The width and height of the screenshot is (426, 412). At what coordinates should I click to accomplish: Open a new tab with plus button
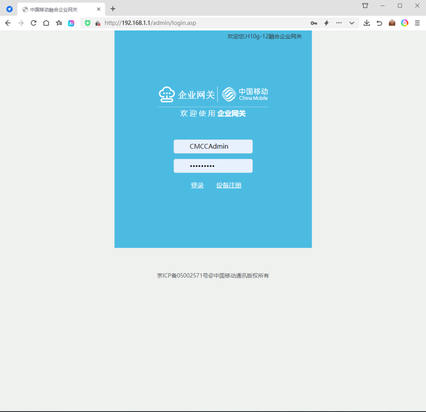click(113, 9)
